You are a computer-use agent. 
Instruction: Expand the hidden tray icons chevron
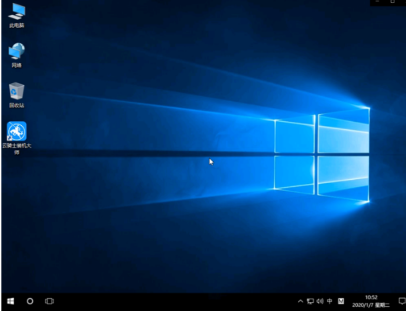300,301
